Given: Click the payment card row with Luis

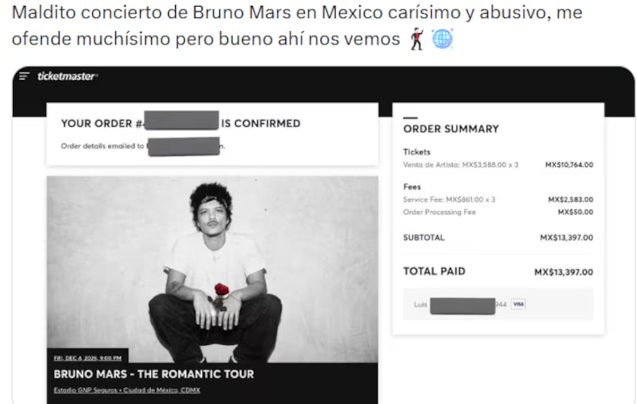Looking at the screenshot, I should [x=498, y=304].
